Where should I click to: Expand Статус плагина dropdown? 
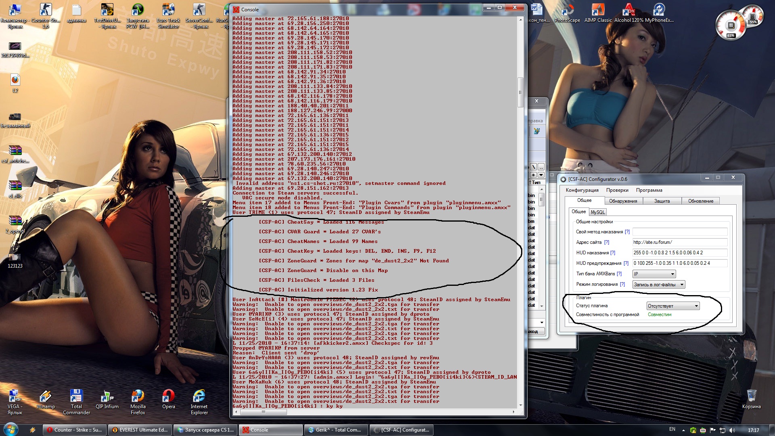tap(673, 306)
